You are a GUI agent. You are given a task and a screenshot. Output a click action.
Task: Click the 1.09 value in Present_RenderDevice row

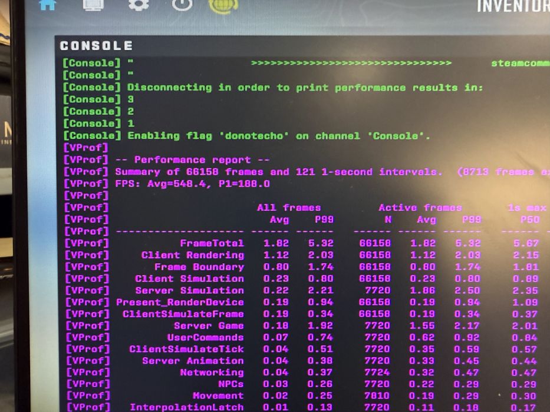[525, 303]
